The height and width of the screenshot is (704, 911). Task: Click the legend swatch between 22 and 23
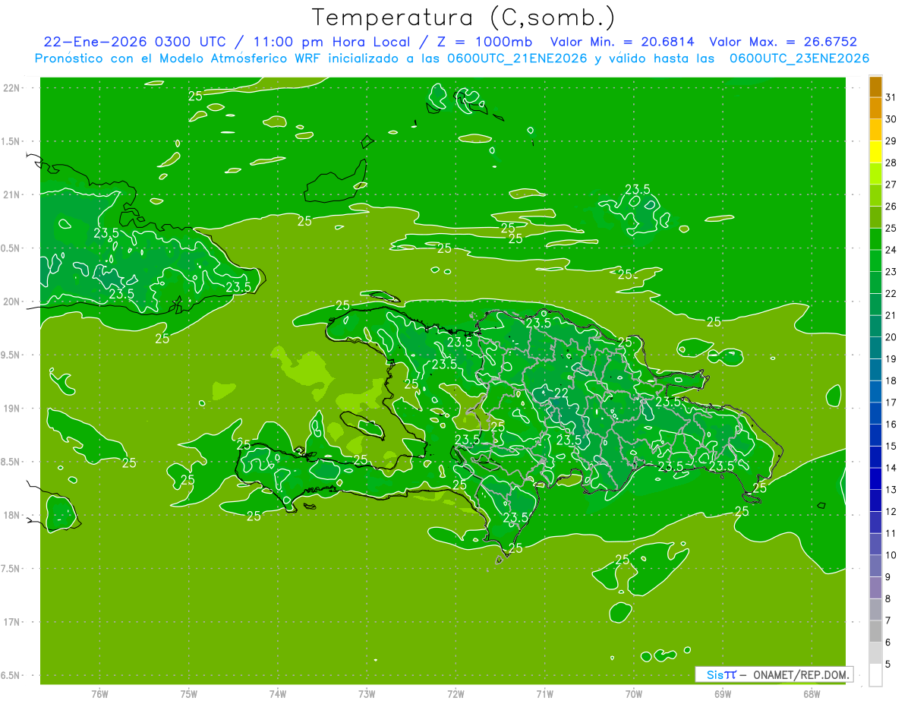[x=875, y=283]
